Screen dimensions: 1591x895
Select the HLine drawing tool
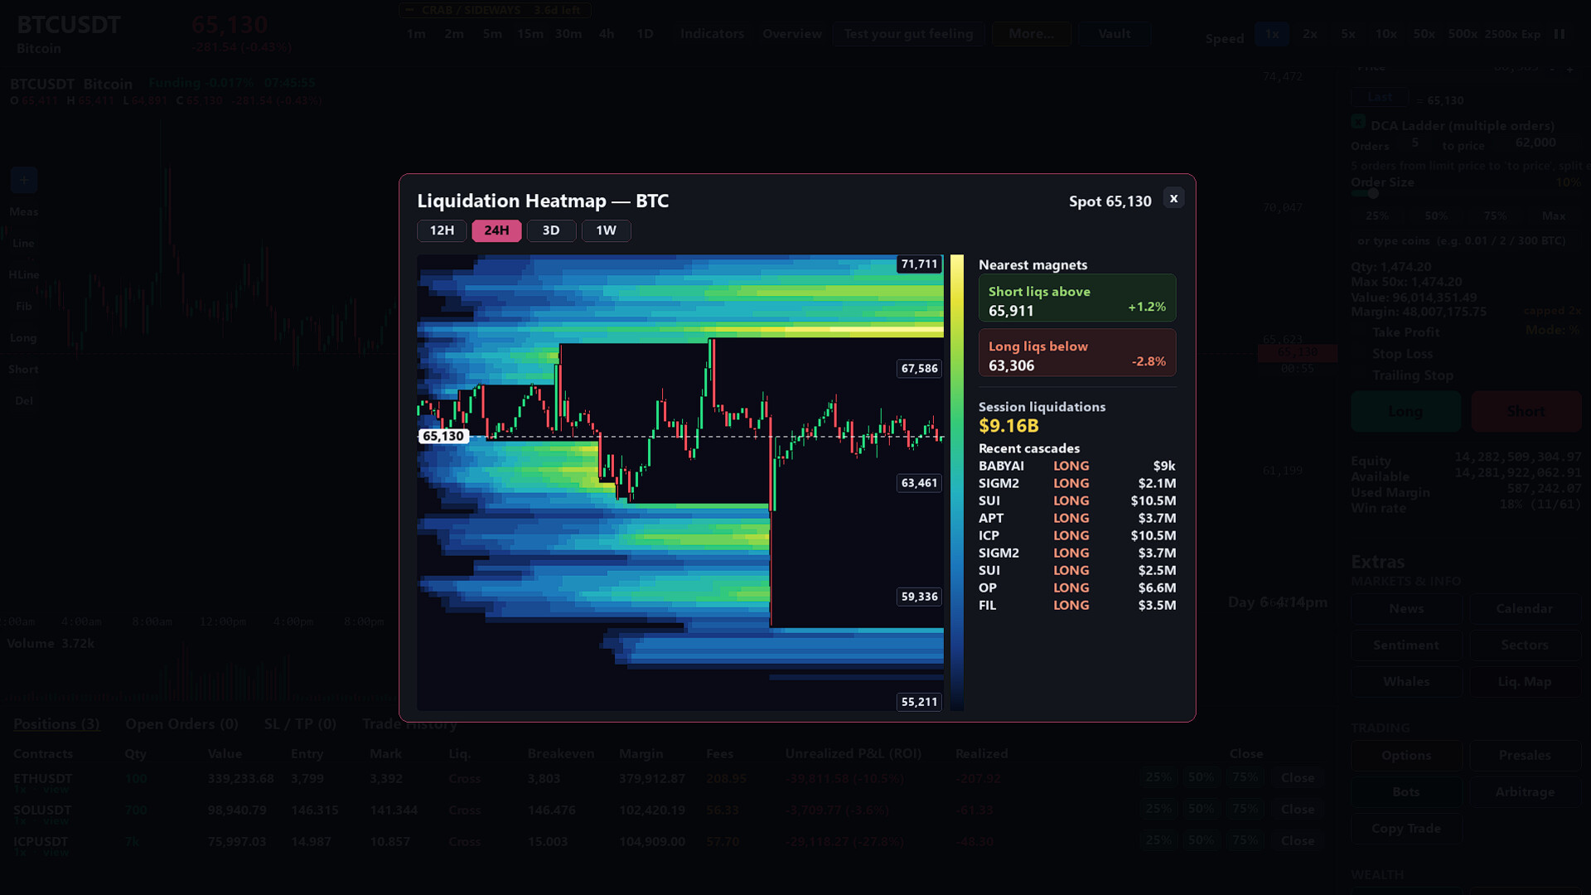[x=24, y=275]
